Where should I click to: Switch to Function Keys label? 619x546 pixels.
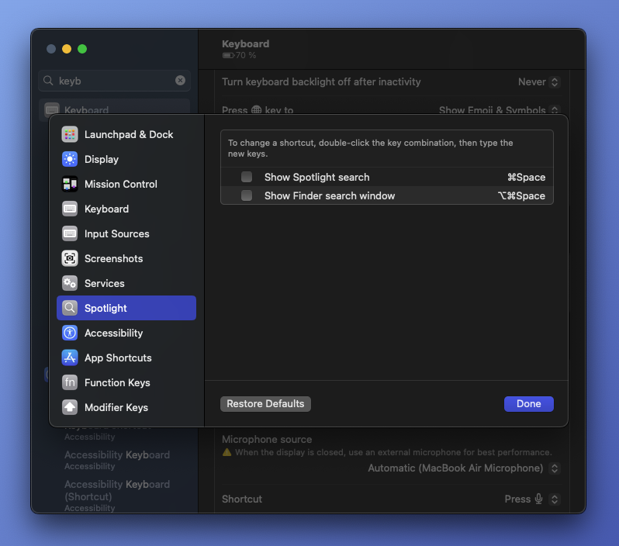coord(117,383)
